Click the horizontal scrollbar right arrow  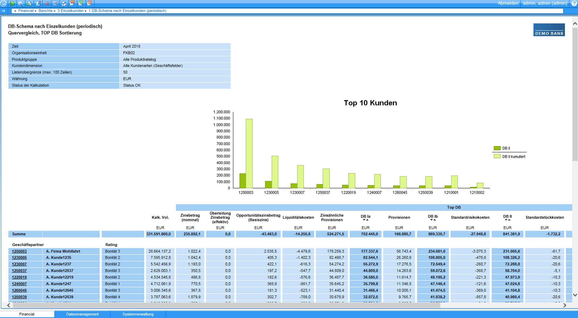[565, 305]
